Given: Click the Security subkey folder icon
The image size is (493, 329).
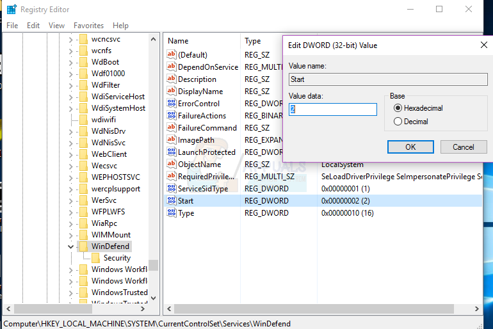Looking at the screenshot, I should 95,258.
